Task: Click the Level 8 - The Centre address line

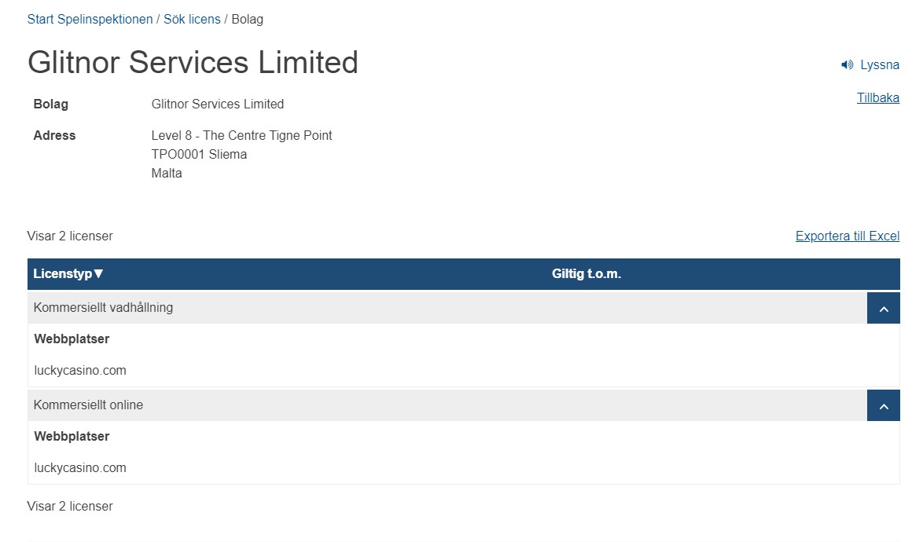Action: (x=241, y=136)
